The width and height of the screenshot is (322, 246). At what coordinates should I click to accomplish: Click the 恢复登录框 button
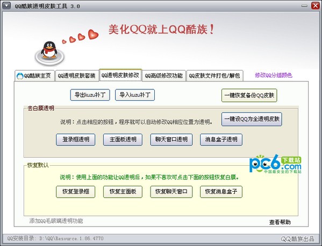(x=76, y=192)
